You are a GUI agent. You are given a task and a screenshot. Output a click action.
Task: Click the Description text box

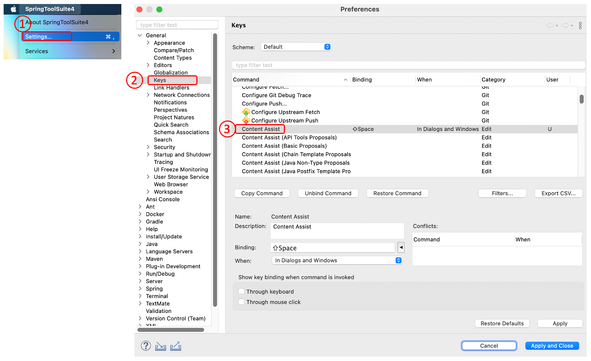pyautogui.click(x=337, y=231)
